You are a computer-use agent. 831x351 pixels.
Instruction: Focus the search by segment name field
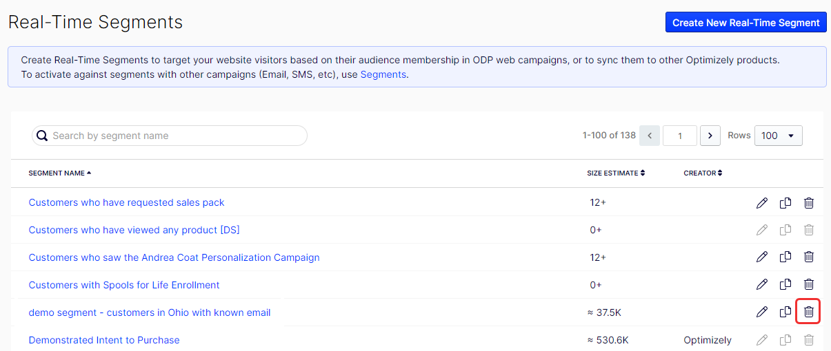[x=170, y=136]
